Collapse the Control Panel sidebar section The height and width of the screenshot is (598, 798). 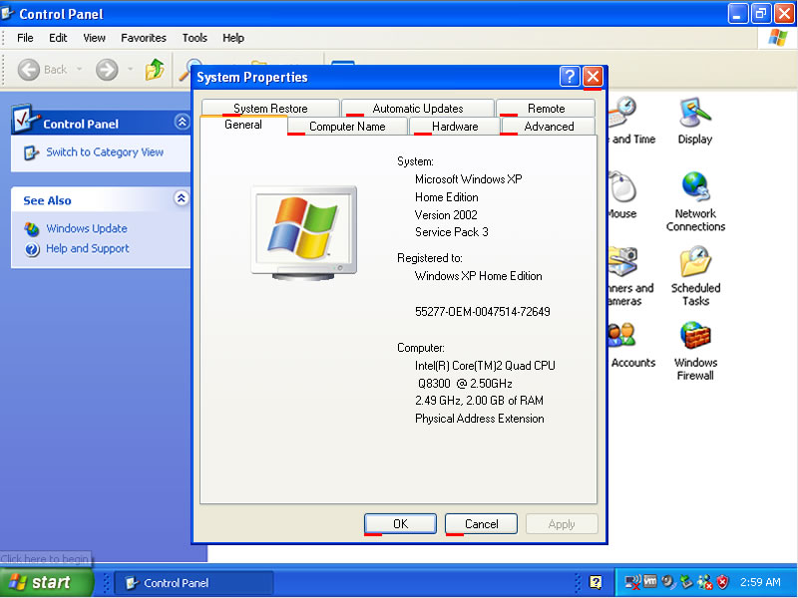181,123
